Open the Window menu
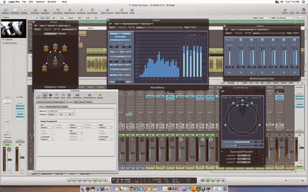The width and height of the screenshot is (308, 192). (x=52, y=2)
